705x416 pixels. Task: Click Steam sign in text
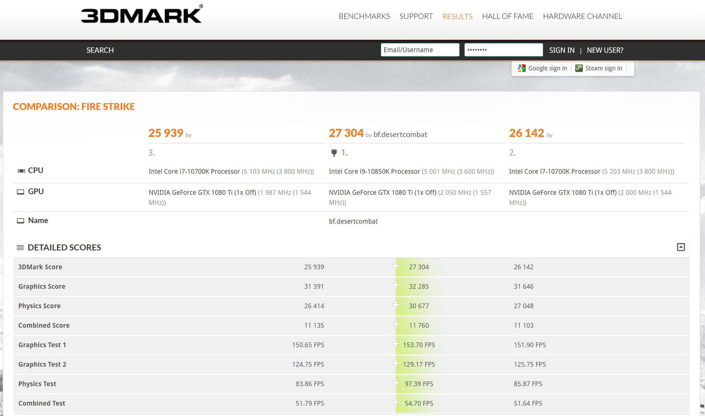click(604, 68)
